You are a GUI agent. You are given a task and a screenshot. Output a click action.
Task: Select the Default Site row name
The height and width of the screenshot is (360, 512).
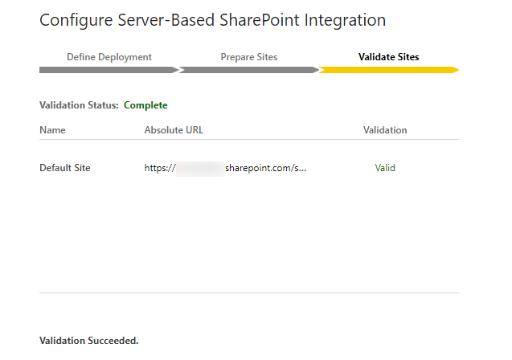coord(65,168)
